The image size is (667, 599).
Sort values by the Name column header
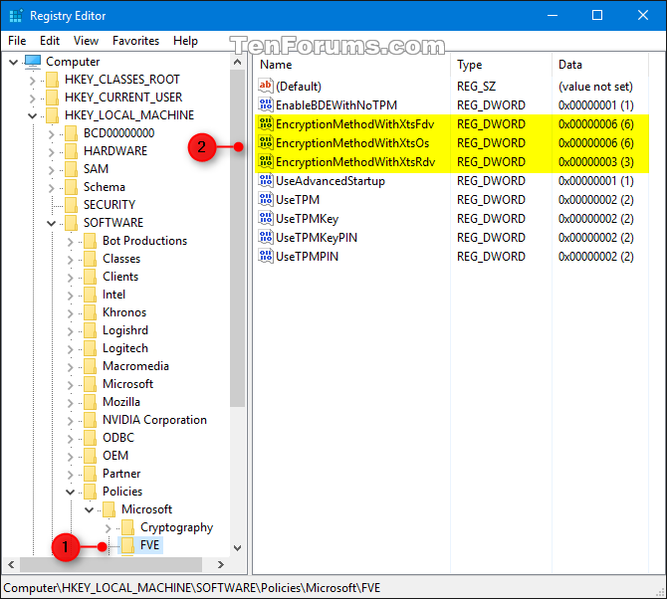[x=352, y=65]
